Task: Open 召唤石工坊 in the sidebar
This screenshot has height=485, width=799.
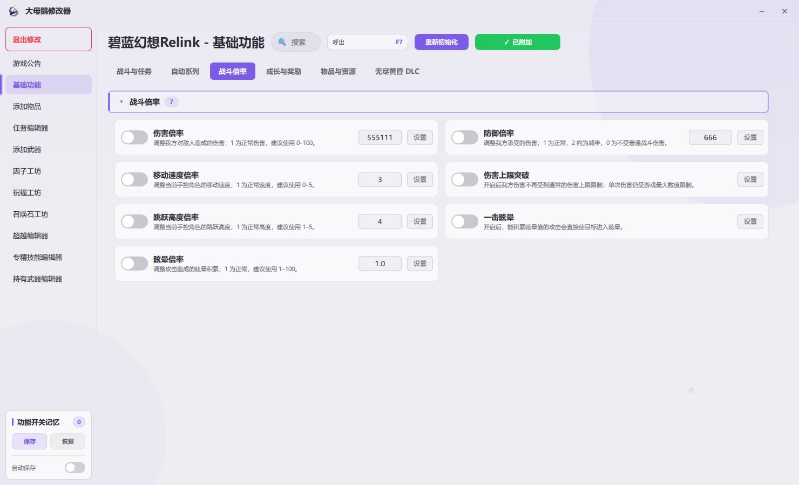Action: point(49,214)
